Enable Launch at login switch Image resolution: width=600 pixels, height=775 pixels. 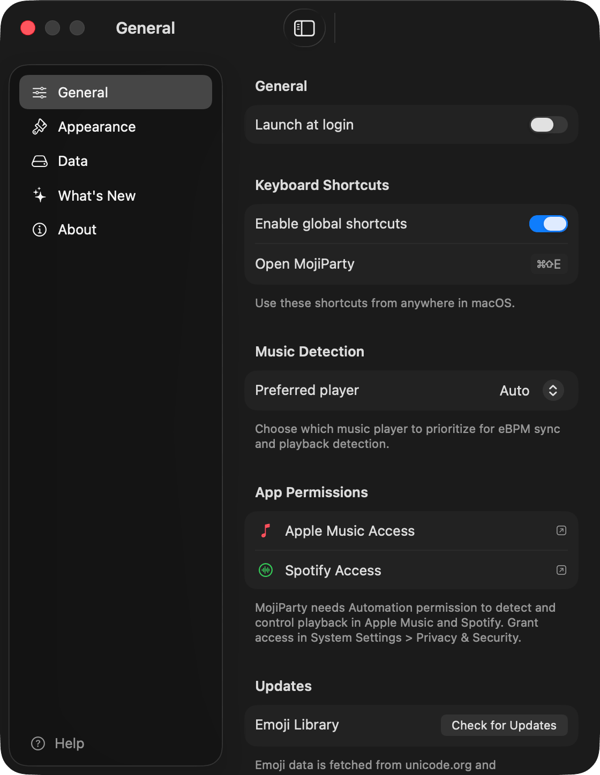(549, 125)
